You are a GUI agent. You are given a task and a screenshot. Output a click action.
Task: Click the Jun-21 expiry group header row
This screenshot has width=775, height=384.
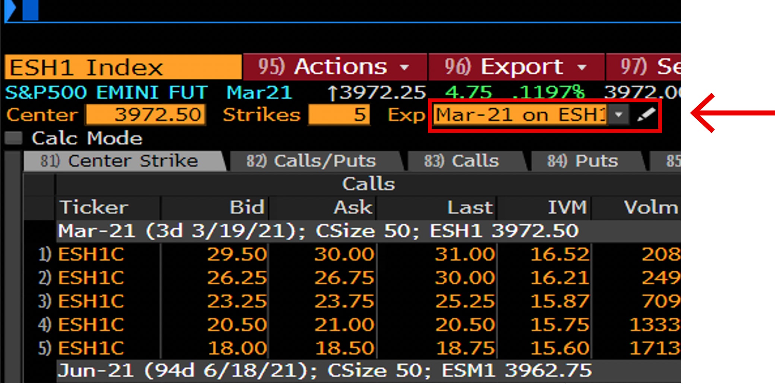pos(324,371)
